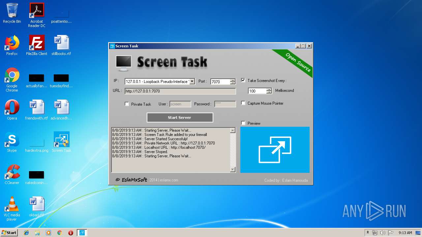The width and height of the screenshot is (422, 237).
Task: Click the User name field
Action: [x=180, y=104]
